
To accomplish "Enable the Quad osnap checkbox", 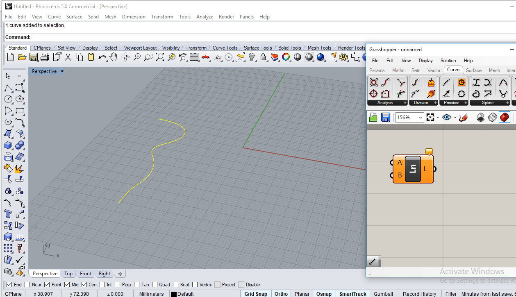I will pyautogui.click(x=155, y=284).
